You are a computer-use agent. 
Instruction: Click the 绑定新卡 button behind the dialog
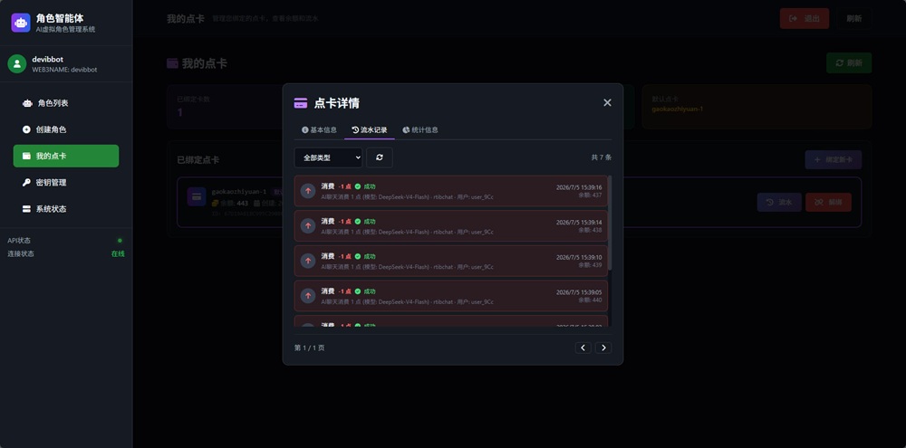[834, 159]
